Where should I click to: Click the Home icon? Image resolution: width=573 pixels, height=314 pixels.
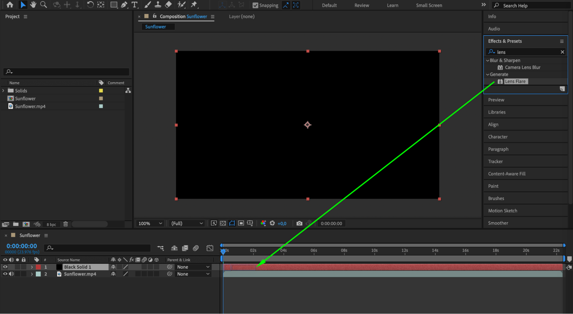coord(10,5)
